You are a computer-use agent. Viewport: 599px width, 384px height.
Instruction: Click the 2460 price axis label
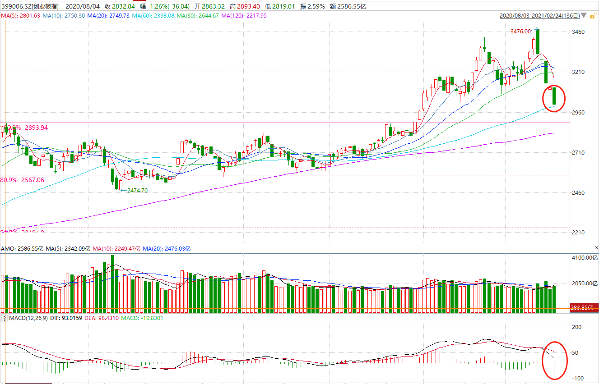coord(578,193)
